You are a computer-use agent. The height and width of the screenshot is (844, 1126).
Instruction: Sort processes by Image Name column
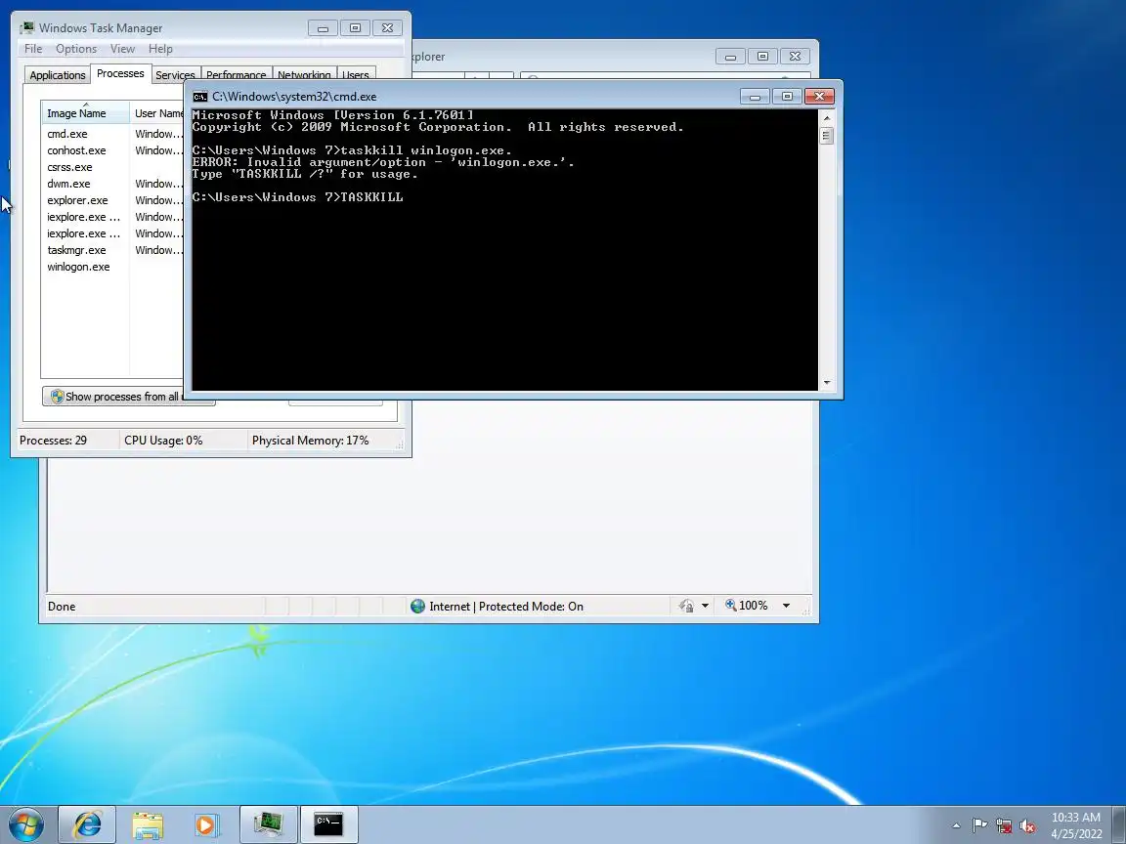(85, 112)
